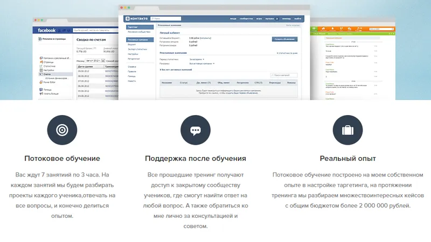Click the briefcase icon above Реальный опыт
431x242 pixels.
347,130
